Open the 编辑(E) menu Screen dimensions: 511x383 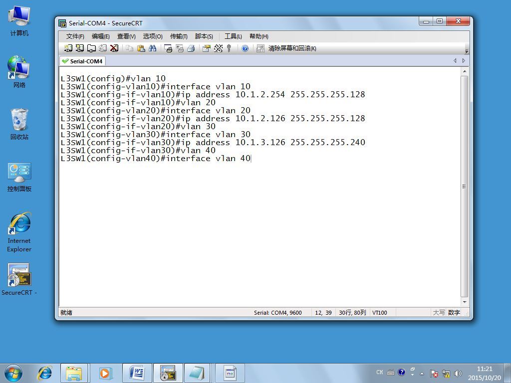point(100,36)
